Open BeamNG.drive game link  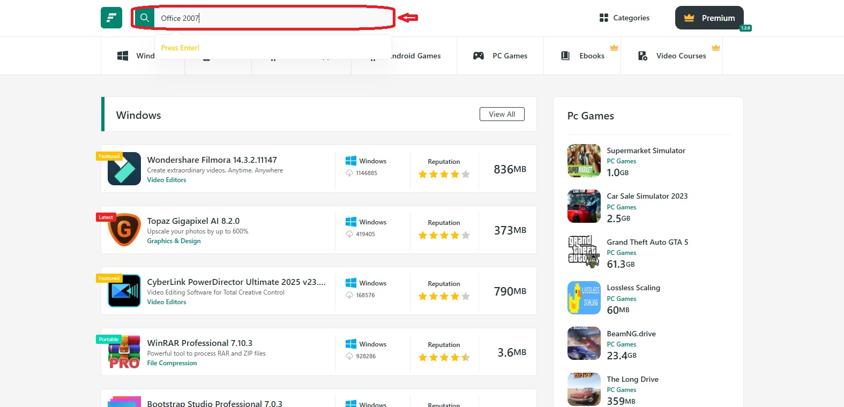(631, 334)
